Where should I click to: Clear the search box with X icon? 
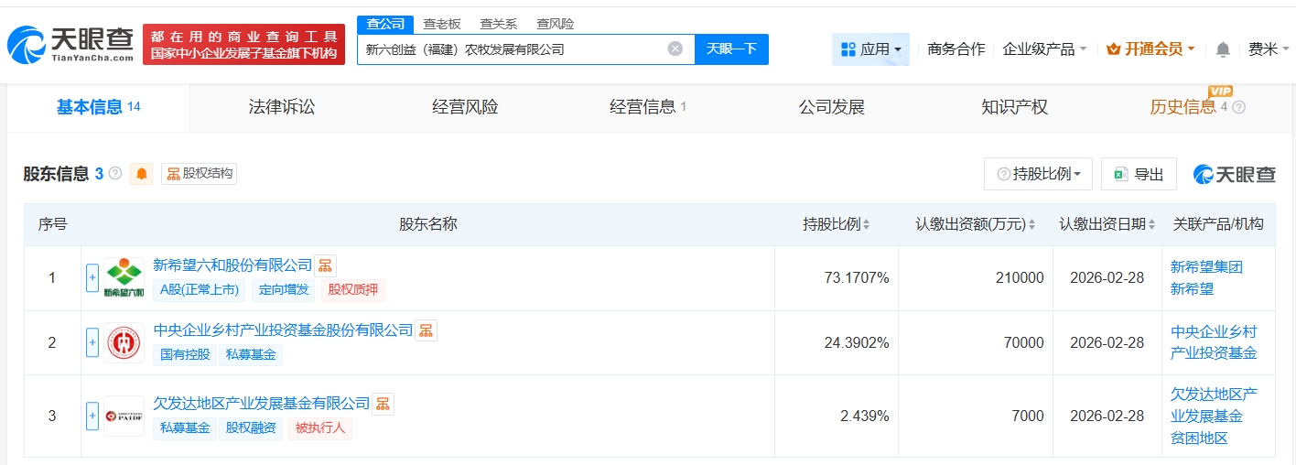pyautogui.click(x=675, y=49)
